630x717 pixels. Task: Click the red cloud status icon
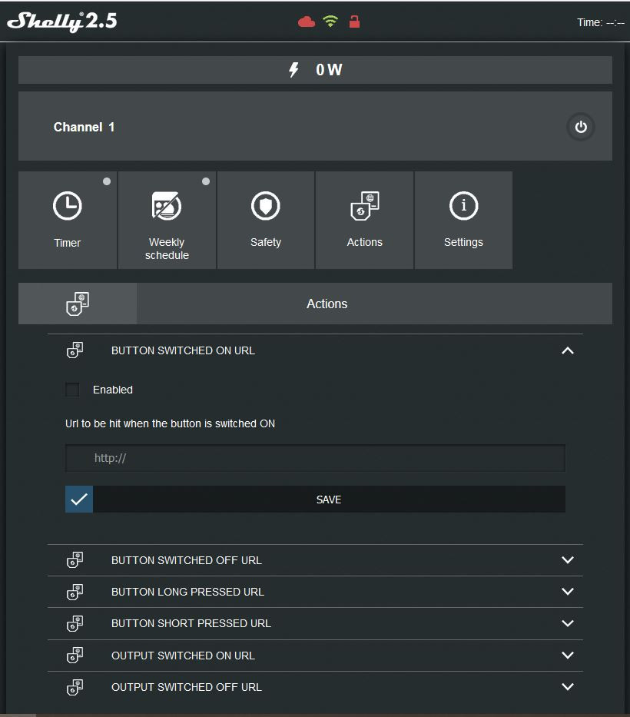click(x=307, y=22)
